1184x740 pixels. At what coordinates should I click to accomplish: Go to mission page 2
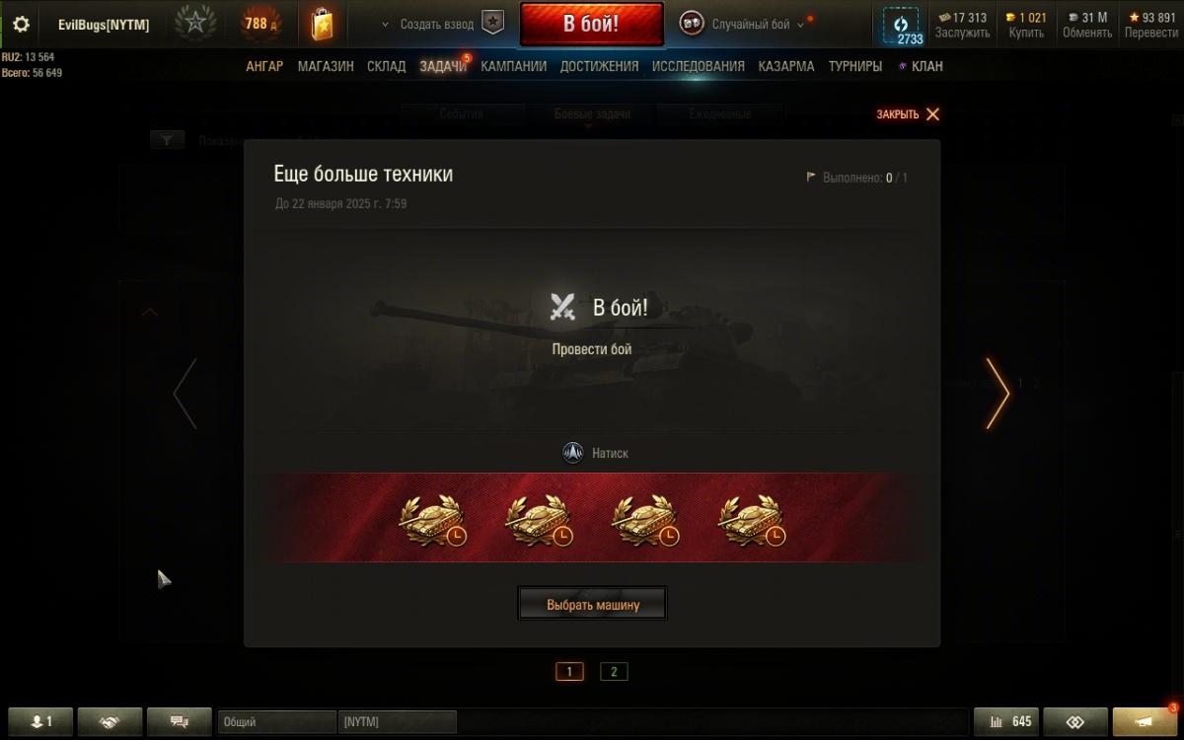pos(614,672)
